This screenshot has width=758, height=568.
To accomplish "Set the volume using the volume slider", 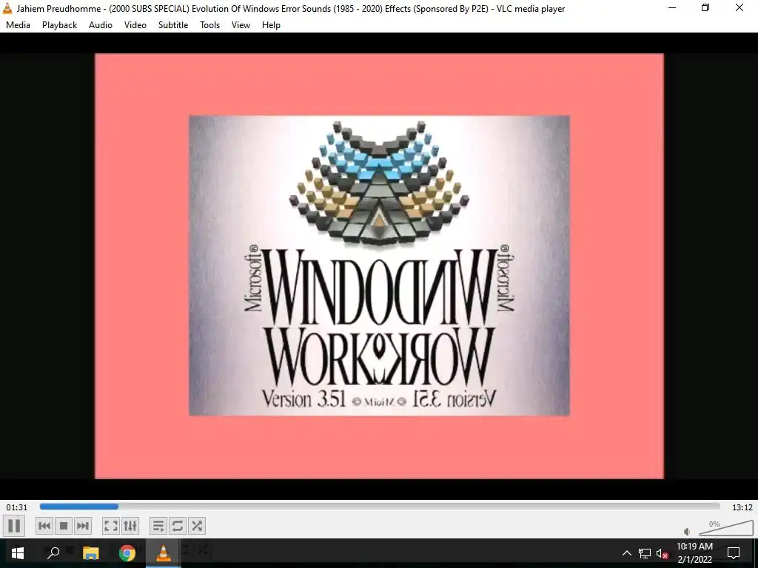I will click(x=725, y=528).
